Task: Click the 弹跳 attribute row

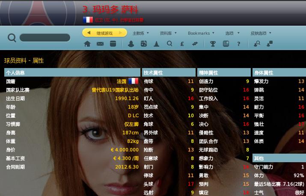Action: click(279, 90)
